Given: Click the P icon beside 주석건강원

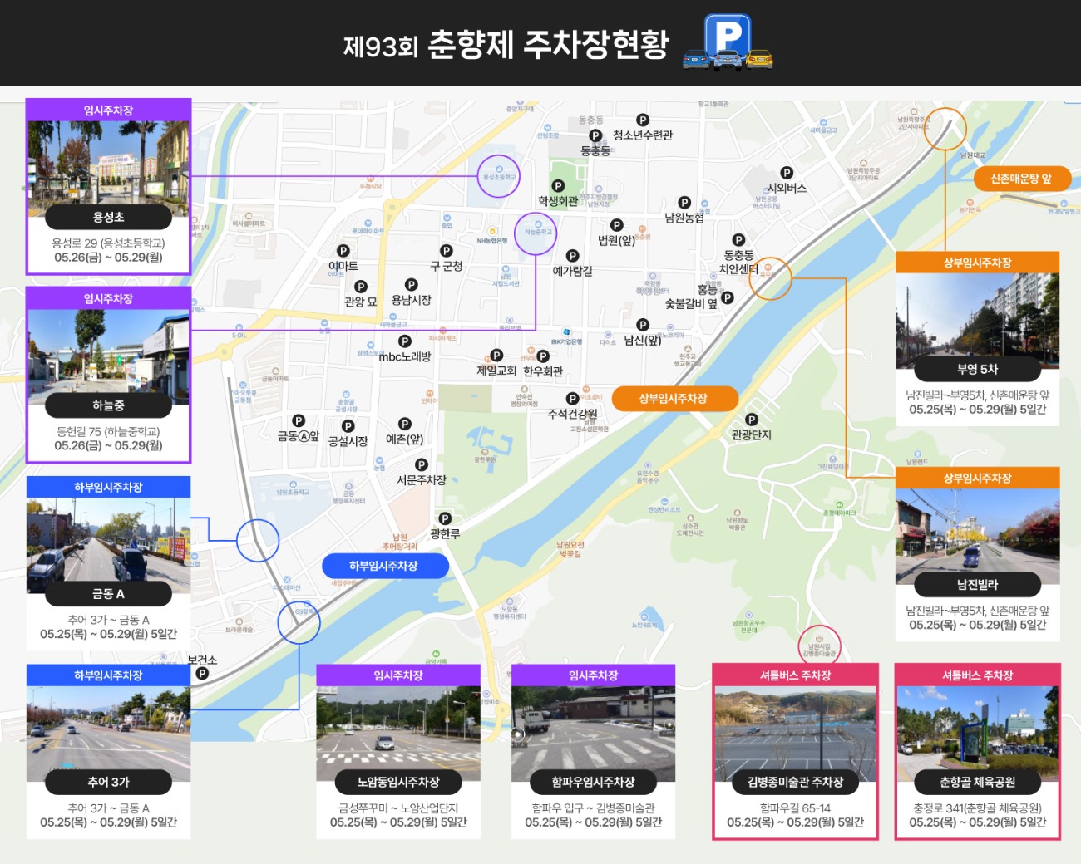Looking at the screenshot, I should (572, 399).
